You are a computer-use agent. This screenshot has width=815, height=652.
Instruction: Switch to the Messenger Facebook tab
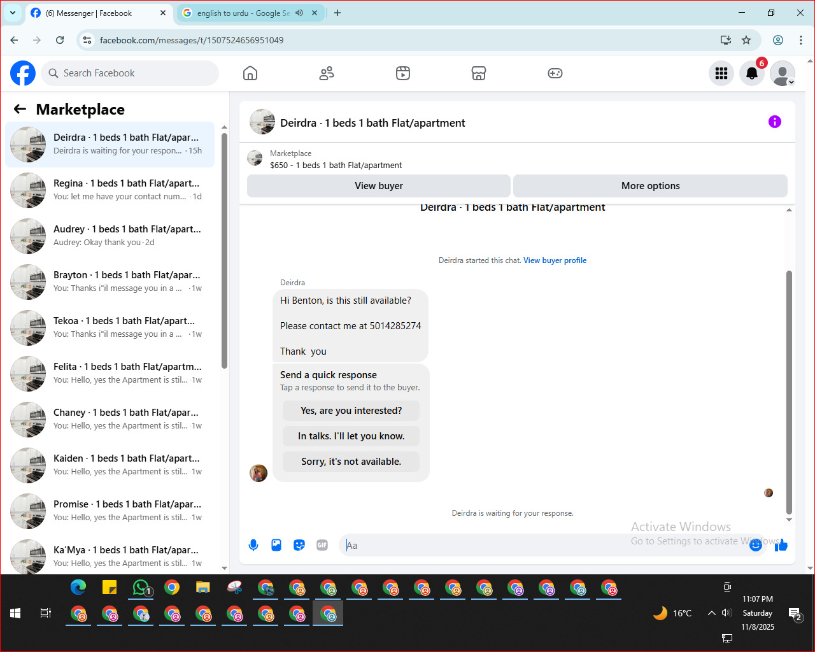click(x=99, y=13)
